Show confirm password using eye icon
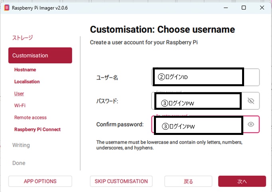Viewport: 272px width, 192px height. click(251, 125)
